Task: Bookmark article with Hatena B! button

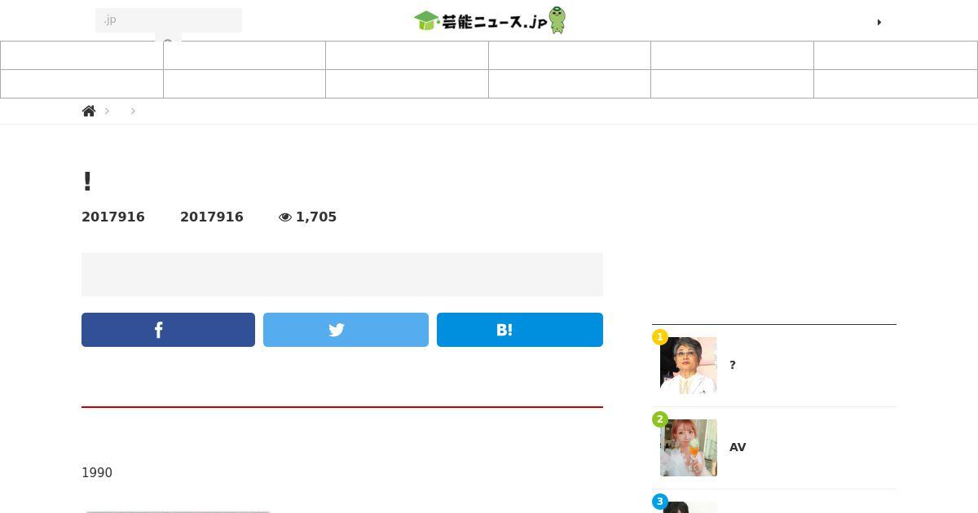Action: point(520,330)
